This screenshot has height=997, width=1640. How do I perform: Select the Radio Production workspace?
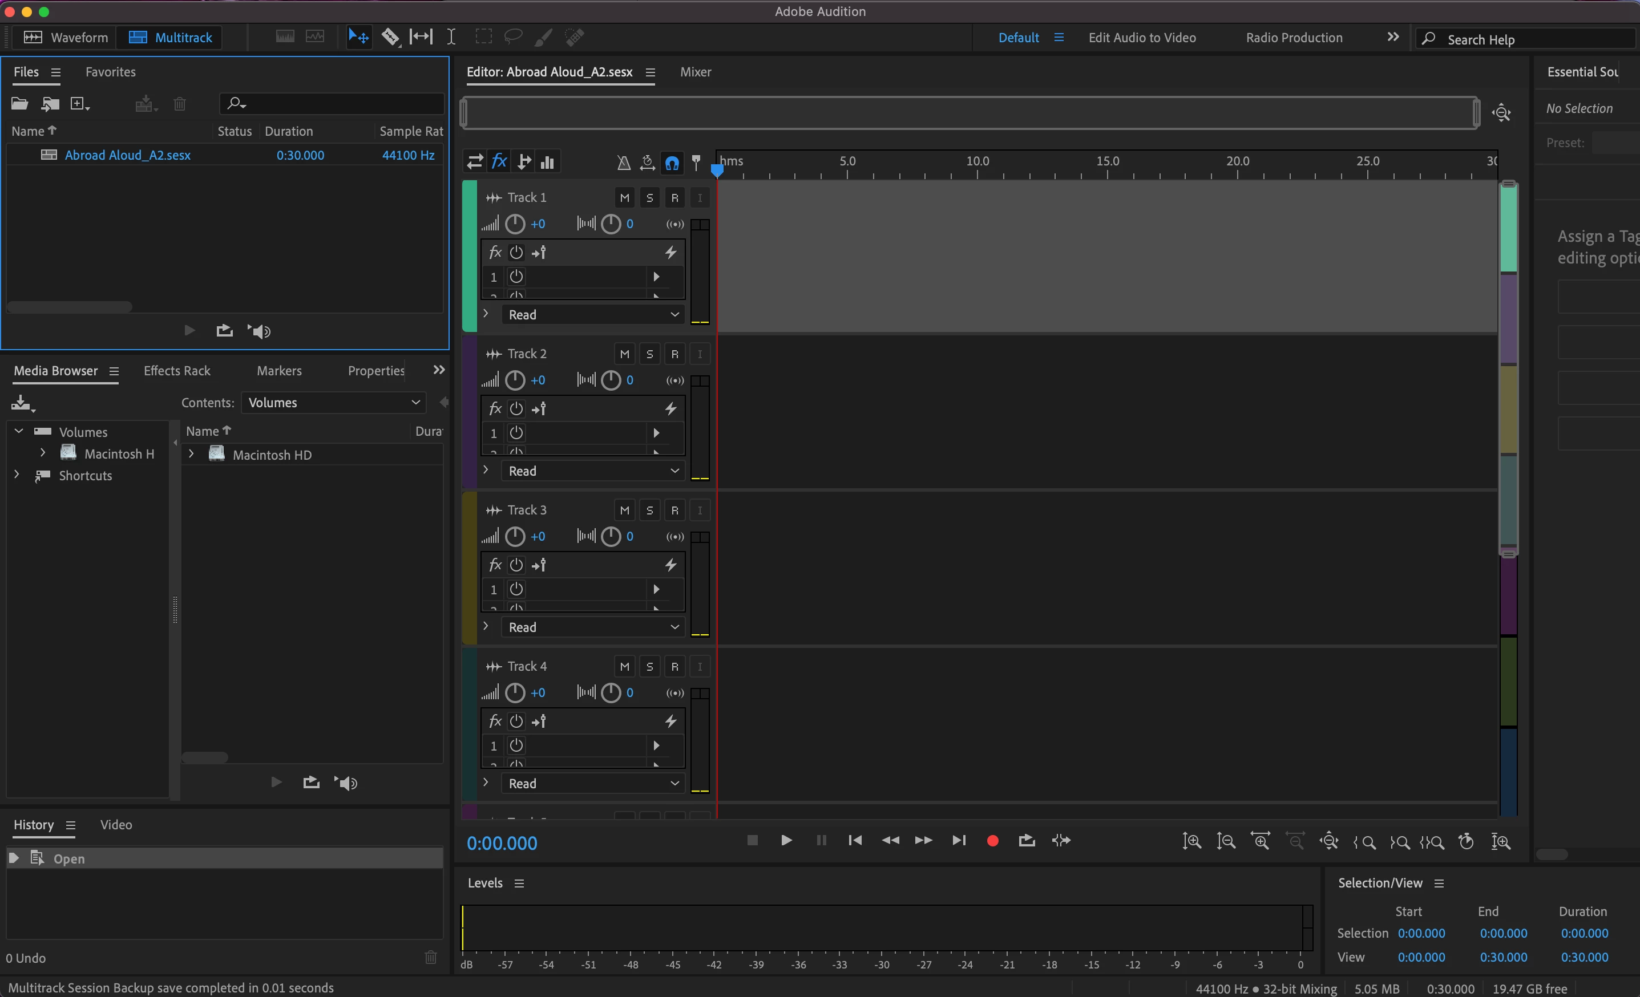(1293, 37)
